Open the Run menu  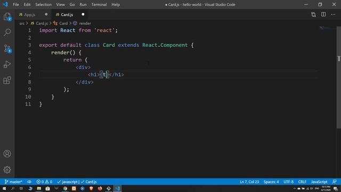pos(83,4)
